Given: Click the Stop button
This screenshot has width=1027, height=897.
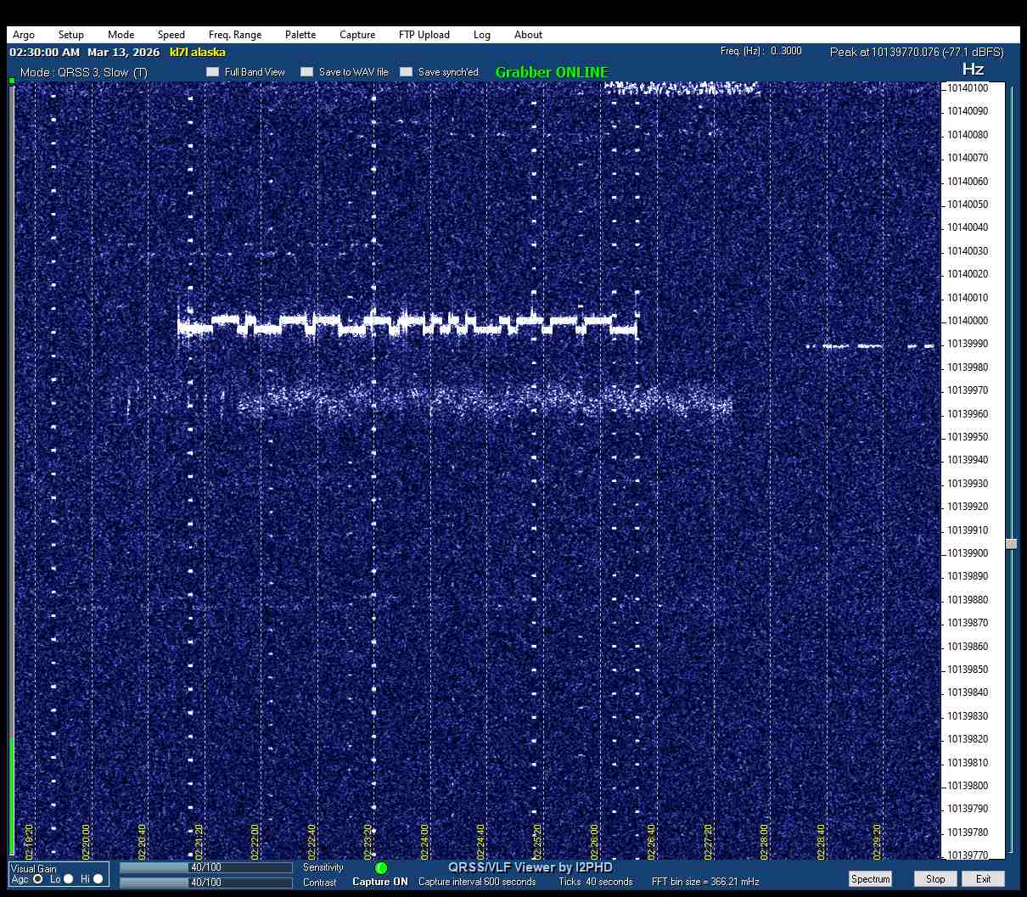Looking at the screenshot, I should pos(935,879).
